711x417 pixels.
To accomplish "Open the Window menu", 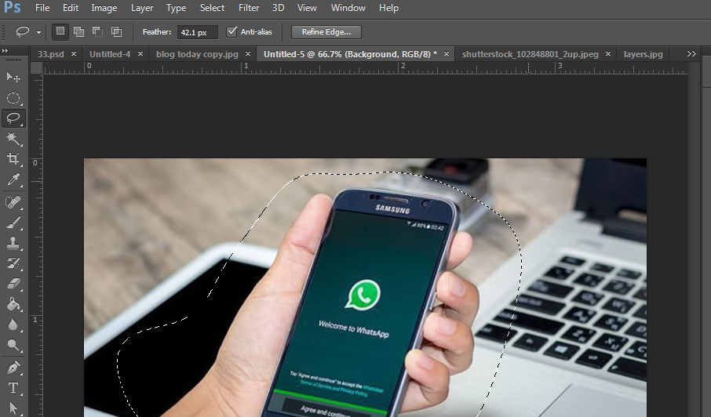I will click(348, 8).
